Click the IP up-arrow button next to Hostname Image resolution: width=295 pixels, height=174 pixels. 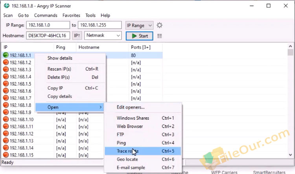[77, 35]
